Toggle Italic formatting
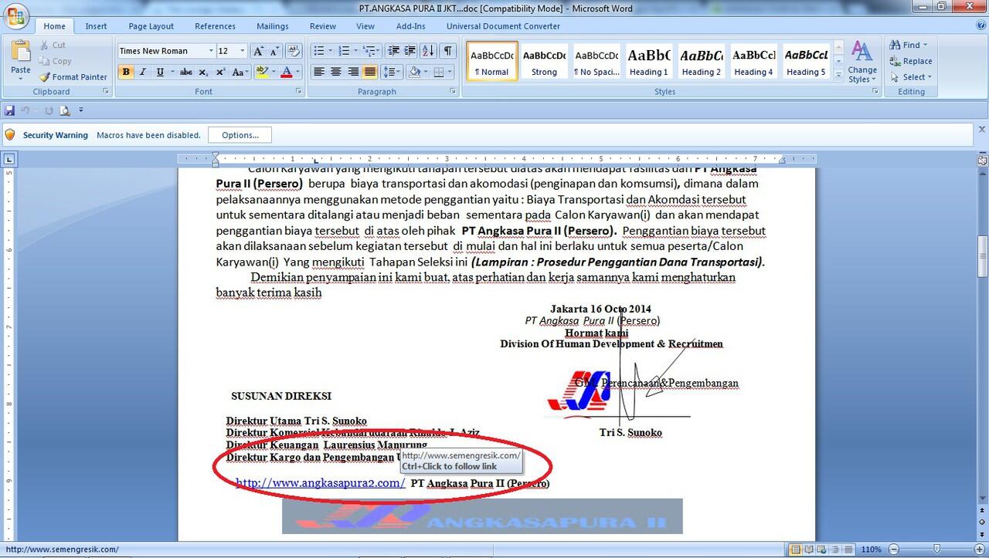989x558 pixels. coord(143,72)
